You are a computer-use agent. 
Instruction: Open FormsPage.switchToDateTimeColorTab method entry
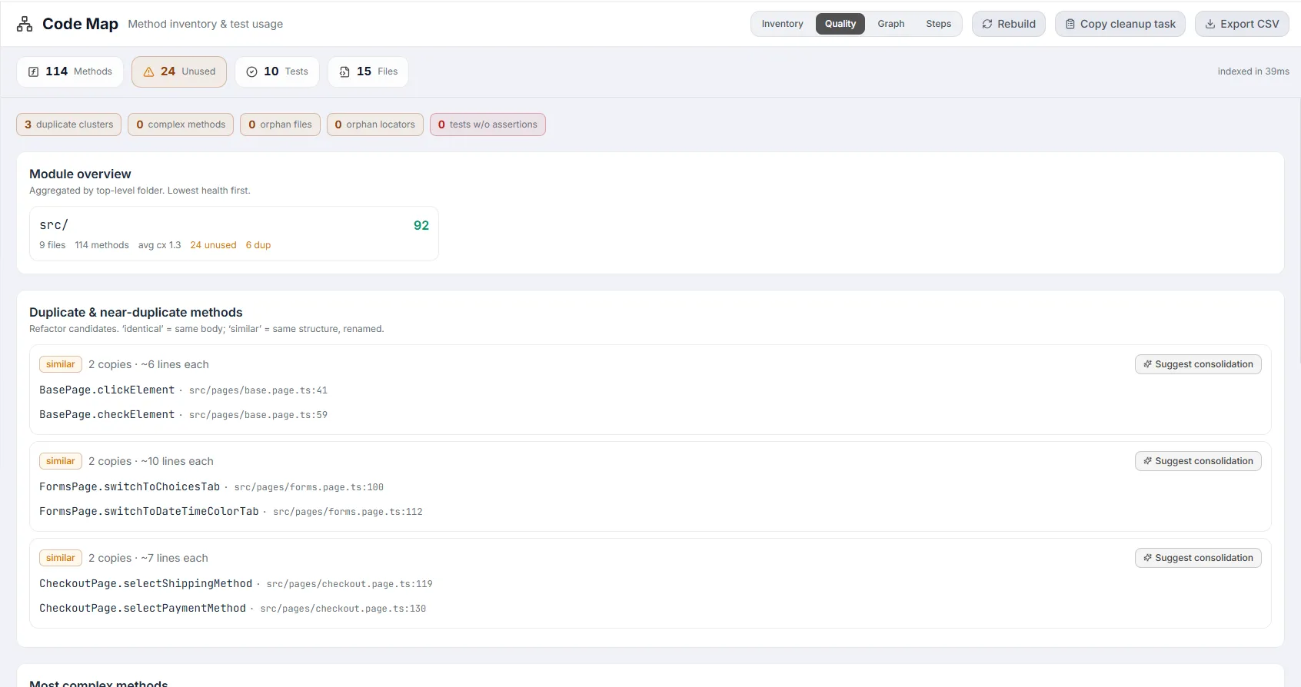point(149,512)
